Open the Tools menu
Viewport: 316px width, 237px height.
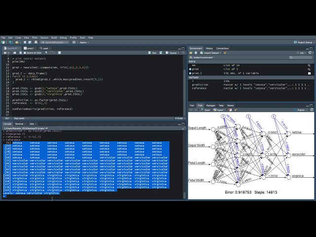[82, 38]
